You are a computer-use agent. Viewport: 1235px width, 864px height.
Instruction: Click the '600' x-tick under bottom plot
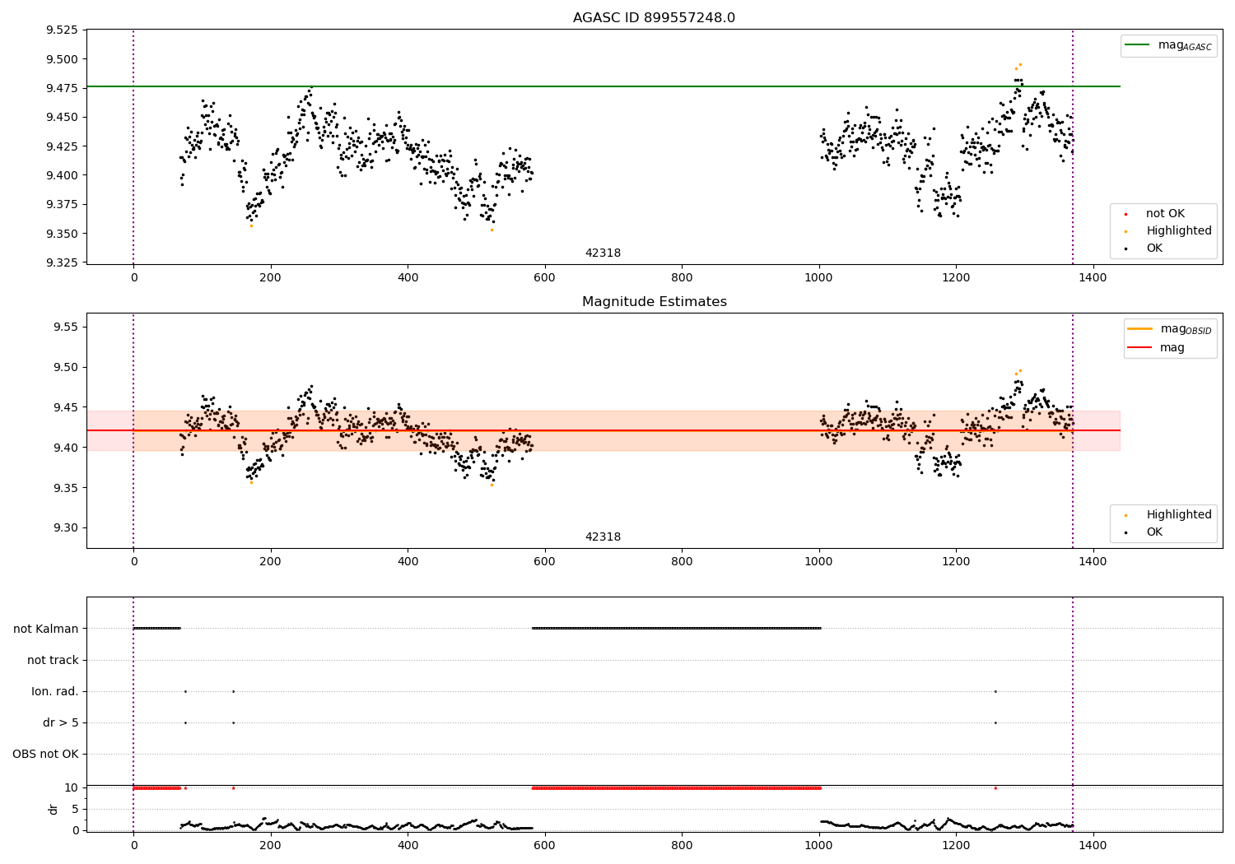click(x=544, y=845)
